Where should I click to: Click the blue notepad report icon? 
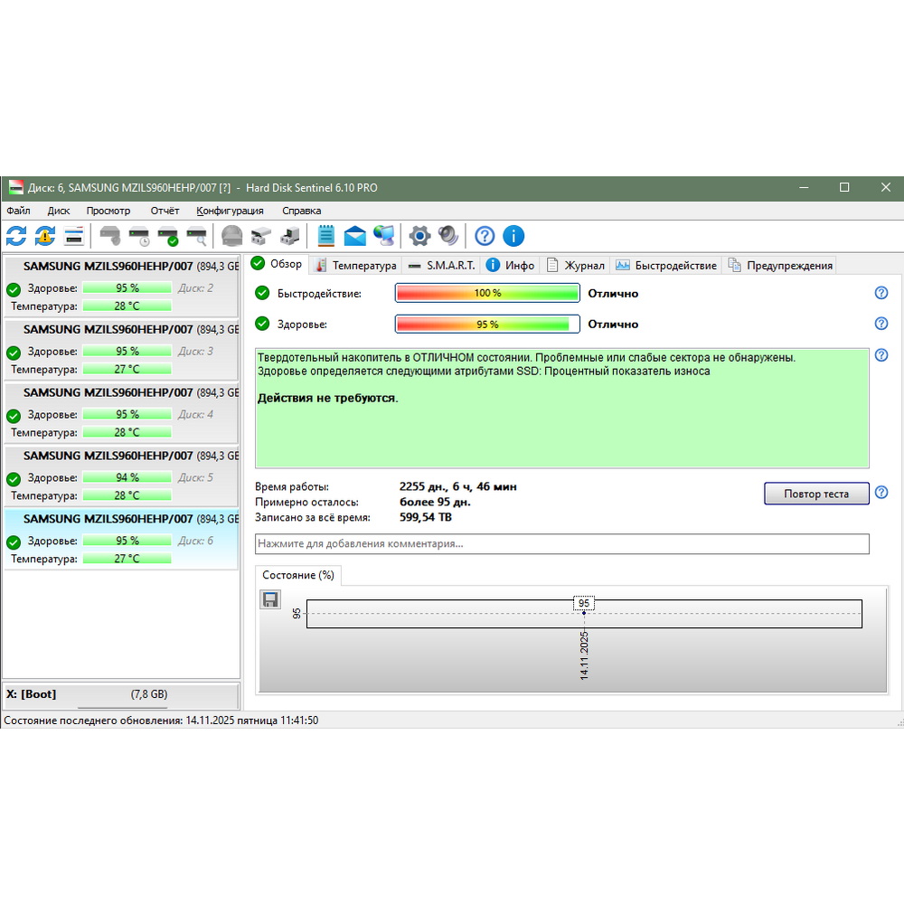326,237
